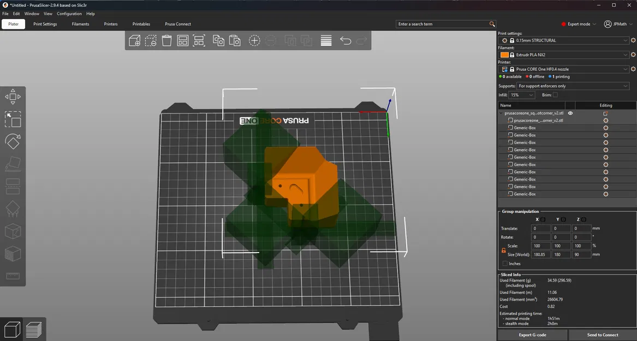This screenshot has width=637, height=341.
Task: Toggle the Inches checkbox
Action: pos(505,264)
